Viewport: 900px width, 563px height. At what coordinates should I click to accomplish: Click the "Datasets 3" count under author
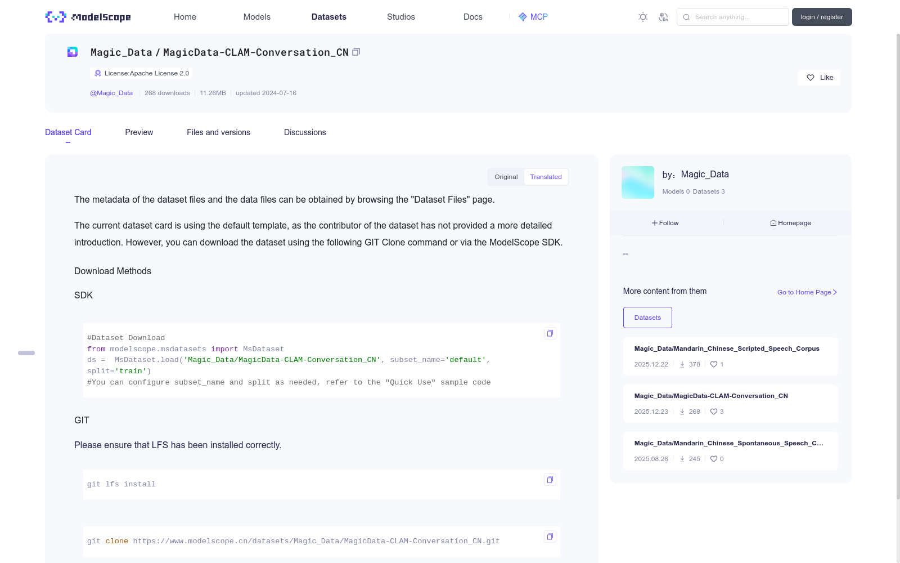click(709, 191)
